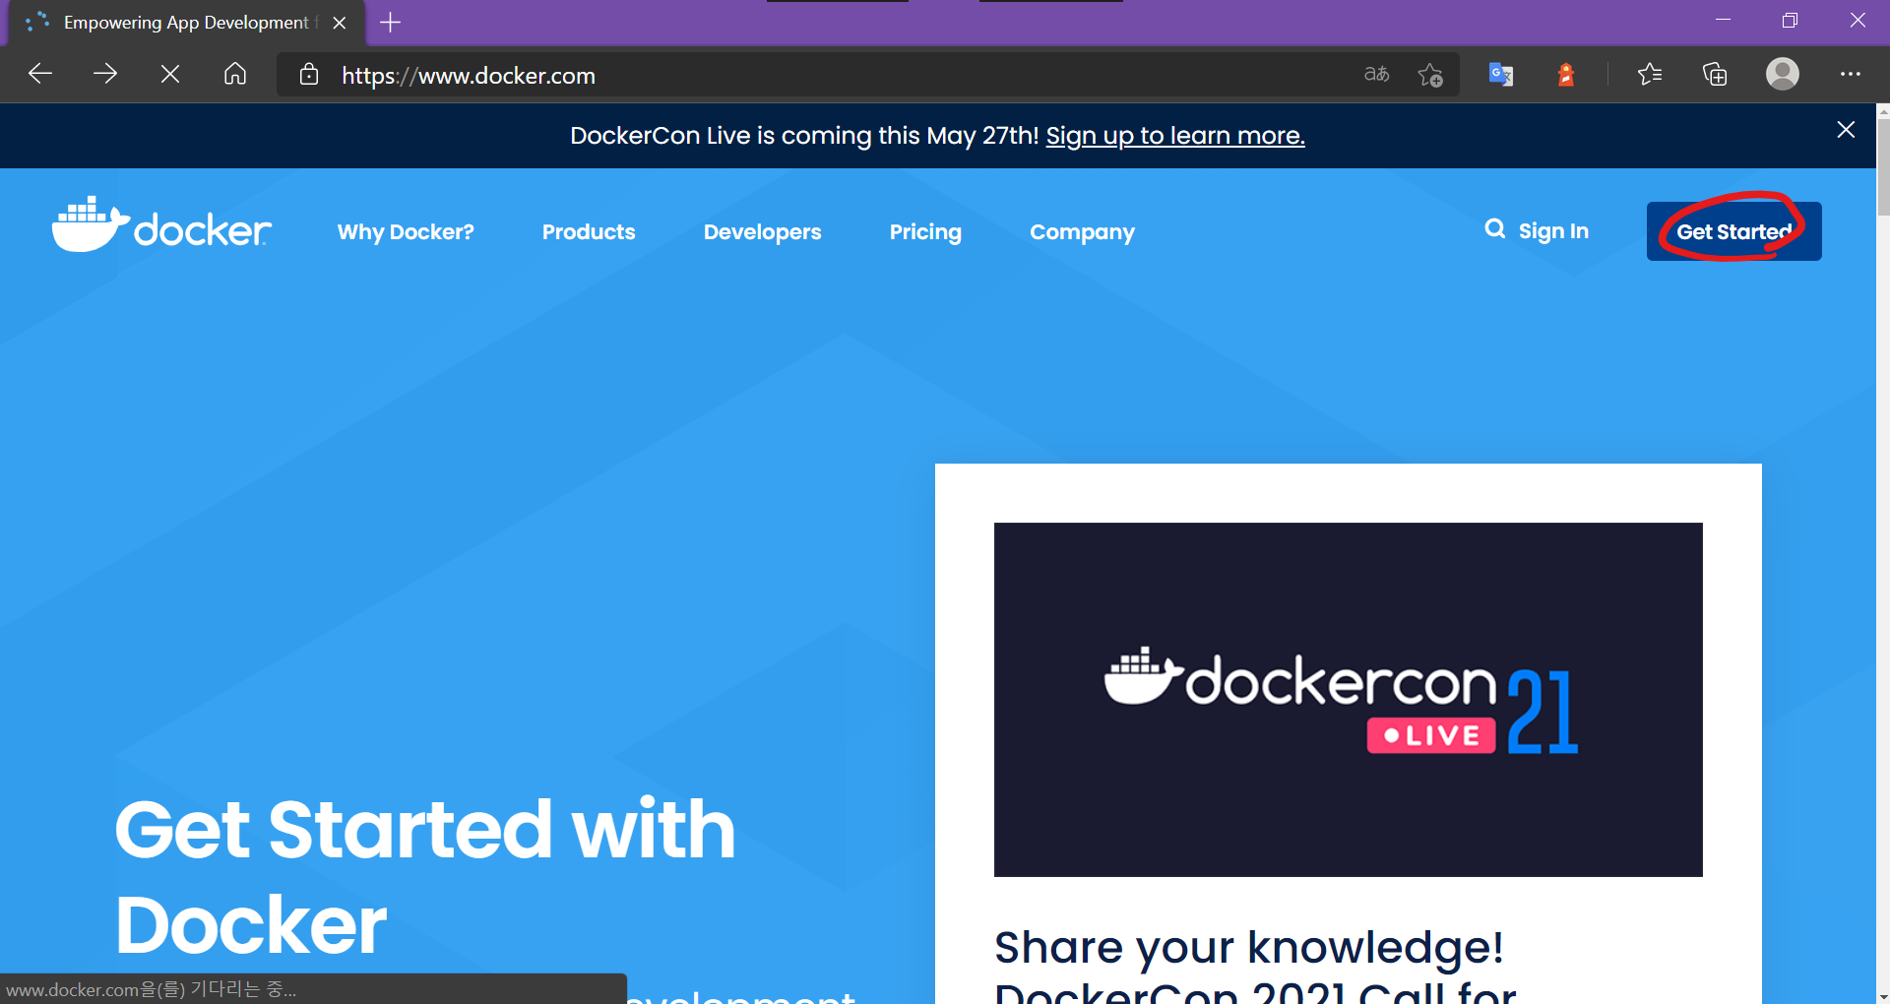Image resolution: width=1890 pixels, height=1004 pixels.
Task: Select the Empowering App Development tab
Action: pos(185,23)
